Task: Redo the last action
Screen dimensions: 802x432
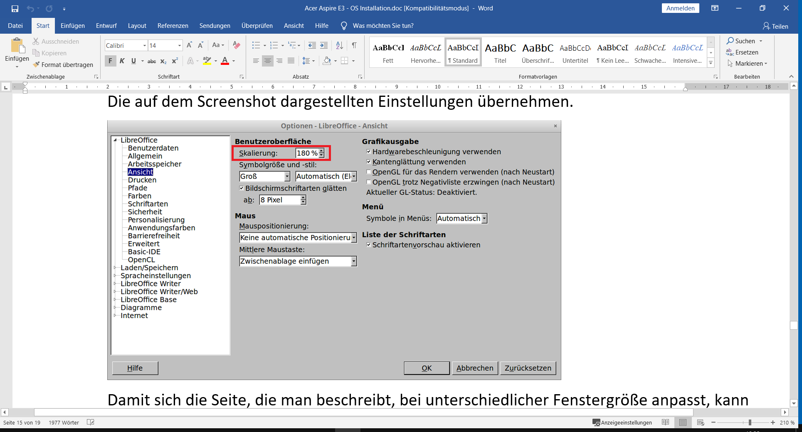Action: pos(49,8)
